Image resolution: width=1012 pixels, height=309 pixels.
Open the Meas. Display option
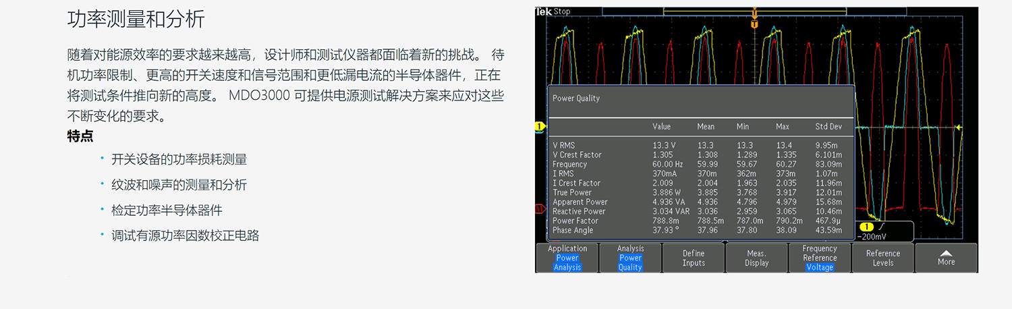[756, 258]
